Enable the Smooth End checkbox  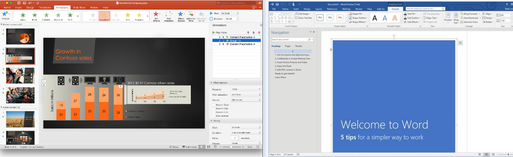point(214,109)
